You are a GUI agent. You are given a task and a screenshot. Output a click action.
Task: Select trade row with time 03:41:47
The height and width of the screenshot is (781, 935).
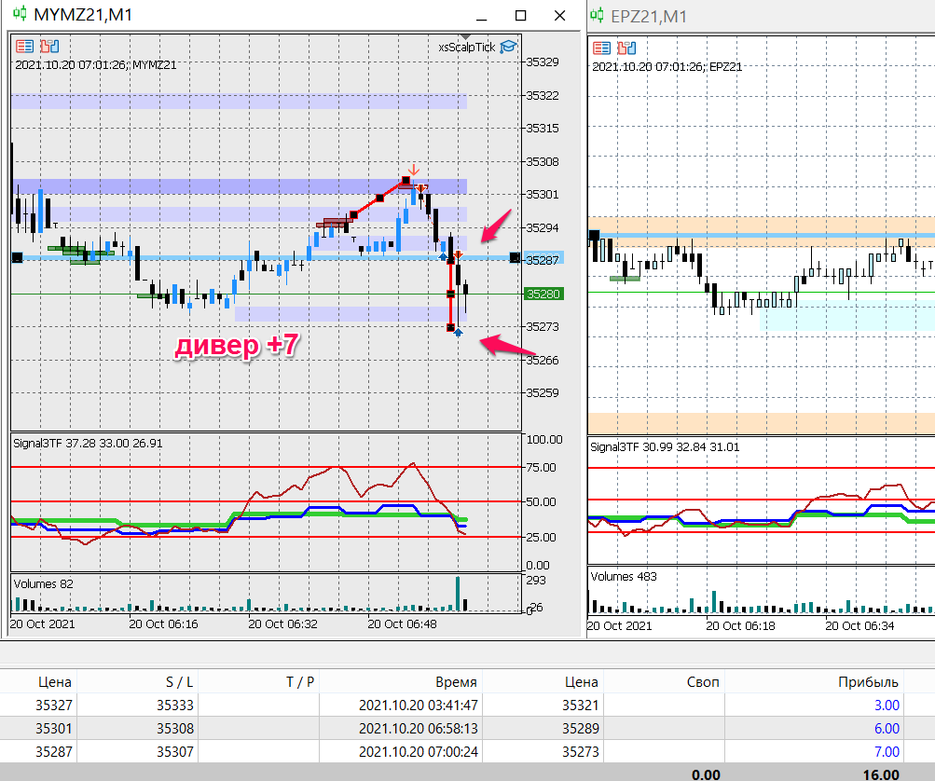pos(468,705)
